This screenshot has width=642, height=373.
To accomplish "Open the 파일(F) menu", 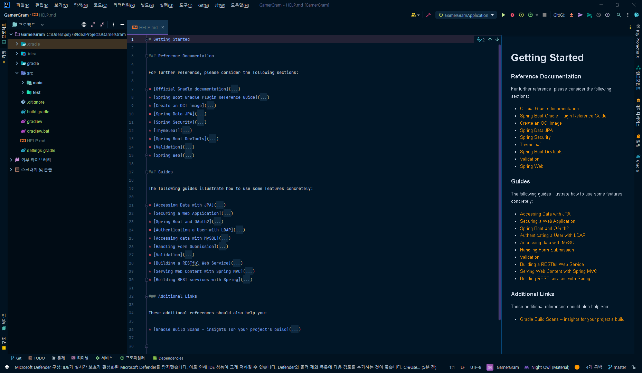I will point(22,5).
